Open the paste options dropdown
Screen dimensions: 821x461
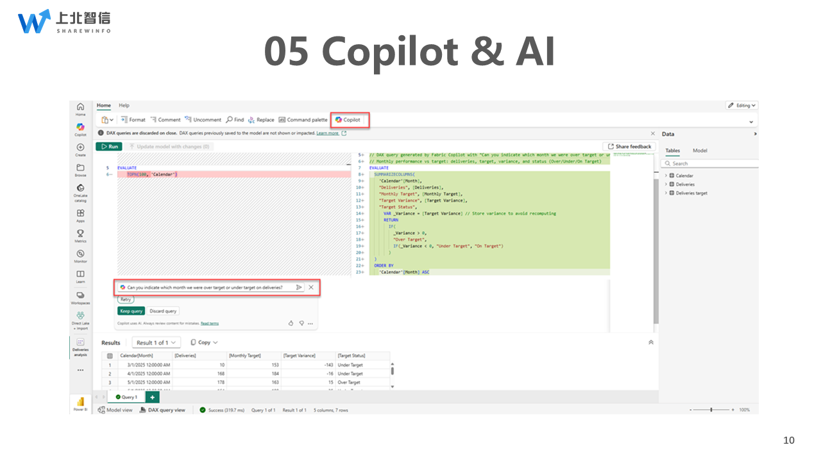coord(108,120)
